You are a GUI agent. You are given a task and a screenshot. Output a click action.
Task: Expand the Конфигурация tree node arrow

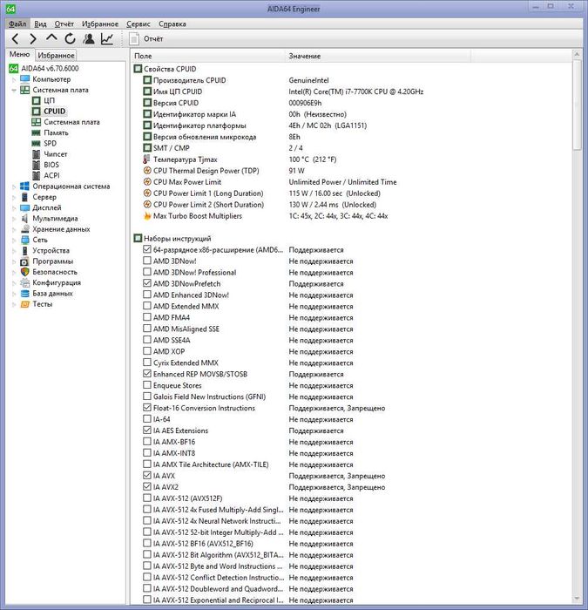click(x=14, y=283)
